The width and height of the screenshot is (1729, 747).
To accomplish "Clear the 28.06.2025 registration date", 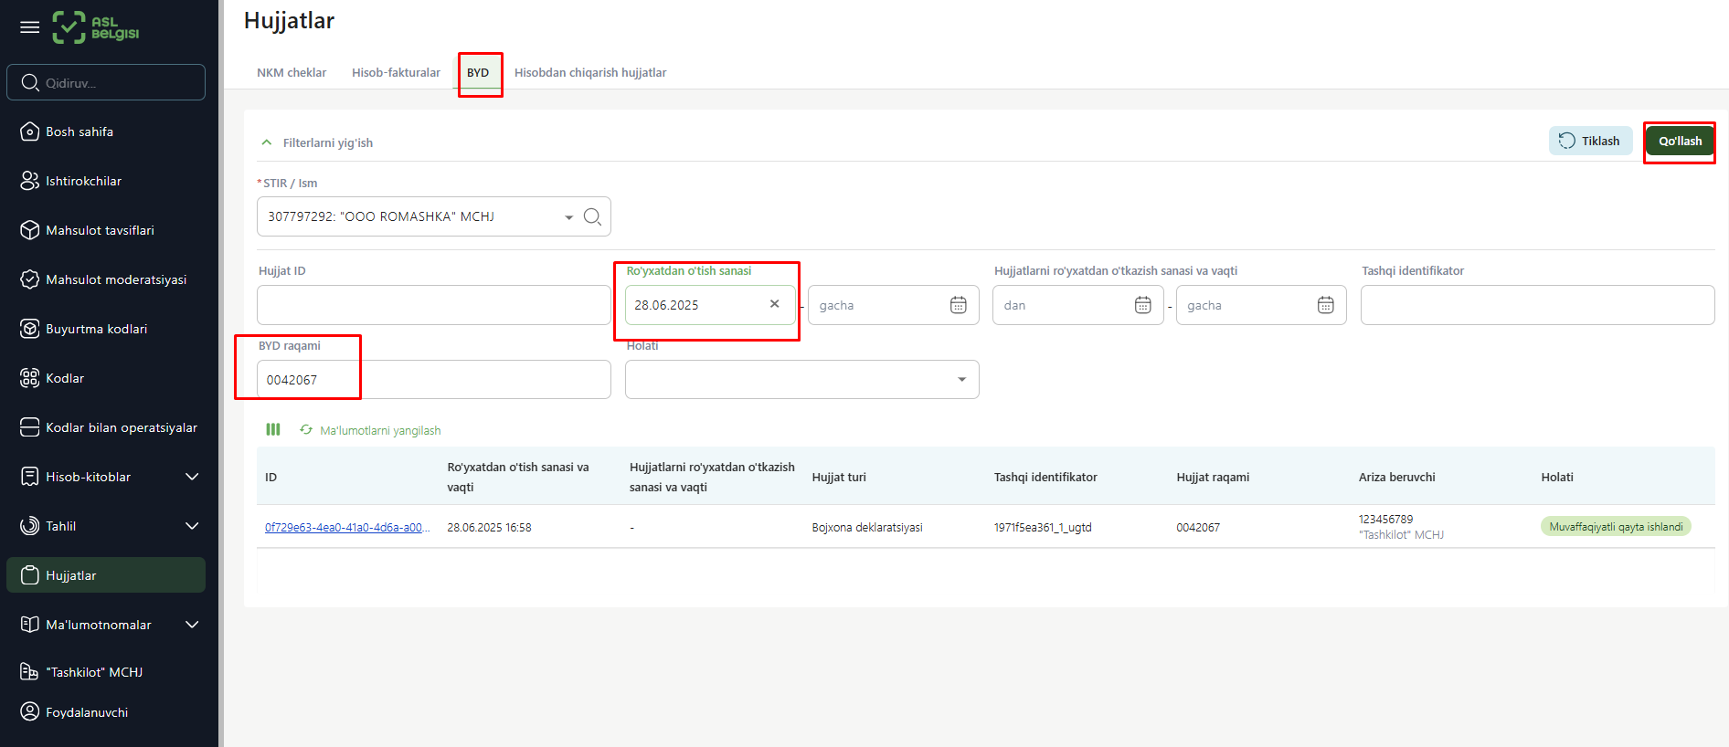I will (x=774, y=304).
